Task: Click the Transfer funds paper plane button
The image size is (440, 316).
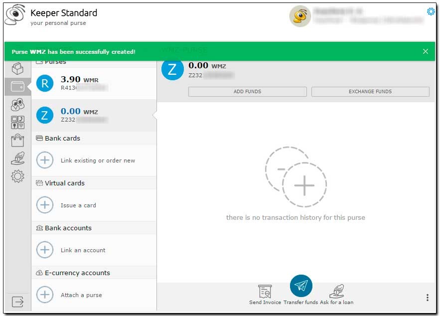Action: click(301, 286)
